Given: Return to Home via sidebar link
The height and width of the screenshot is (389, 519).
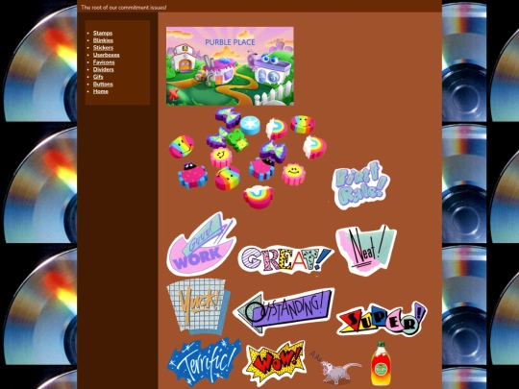Looking at the screenshot, I should pyautogui.click(x=101, y=91).
